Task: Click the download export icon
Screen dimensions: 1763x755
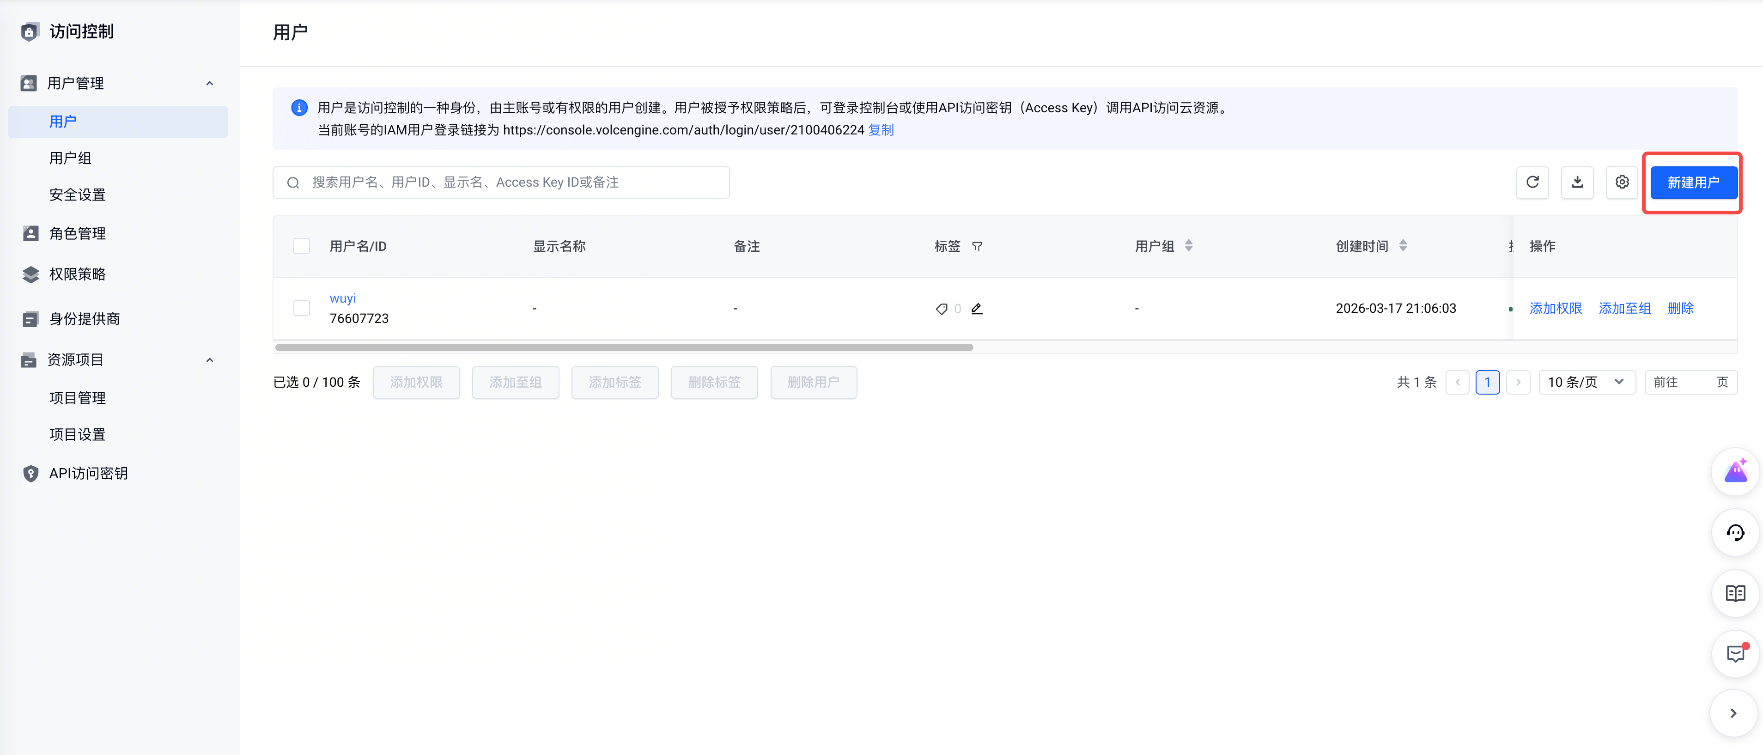Action: [1577, 182]
